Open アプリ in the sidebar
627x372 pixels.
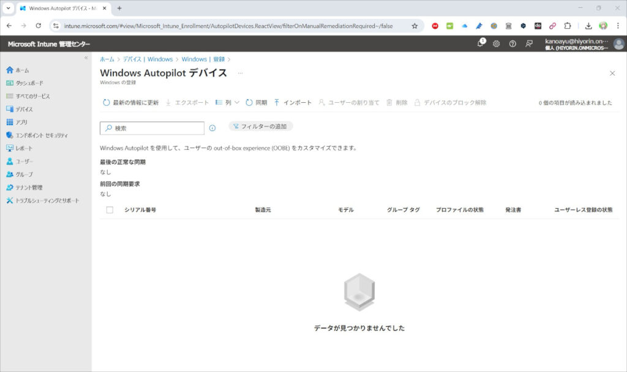[17, 122]
